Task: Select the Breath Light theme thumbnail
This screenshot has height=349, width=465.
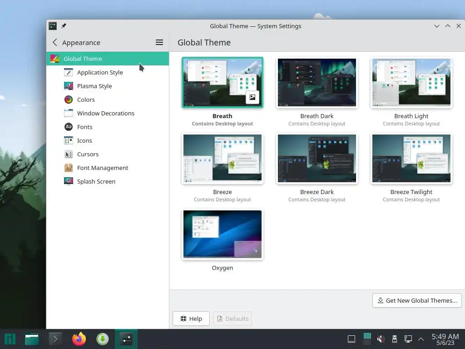Action: tap(411, 83)
